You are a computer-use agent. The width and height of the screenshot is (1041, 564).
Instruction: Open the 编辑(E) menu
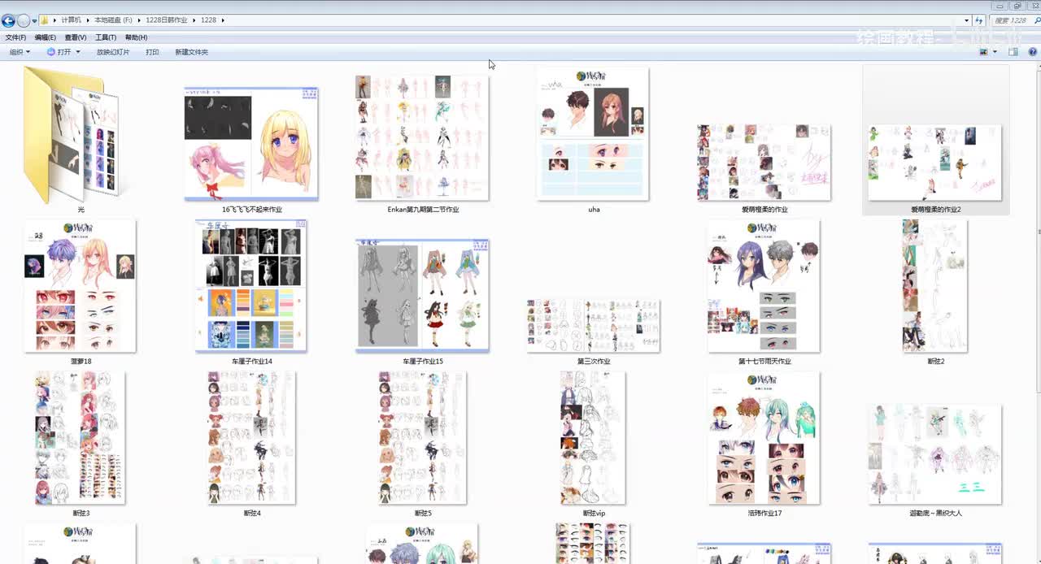tap(46, 37)
